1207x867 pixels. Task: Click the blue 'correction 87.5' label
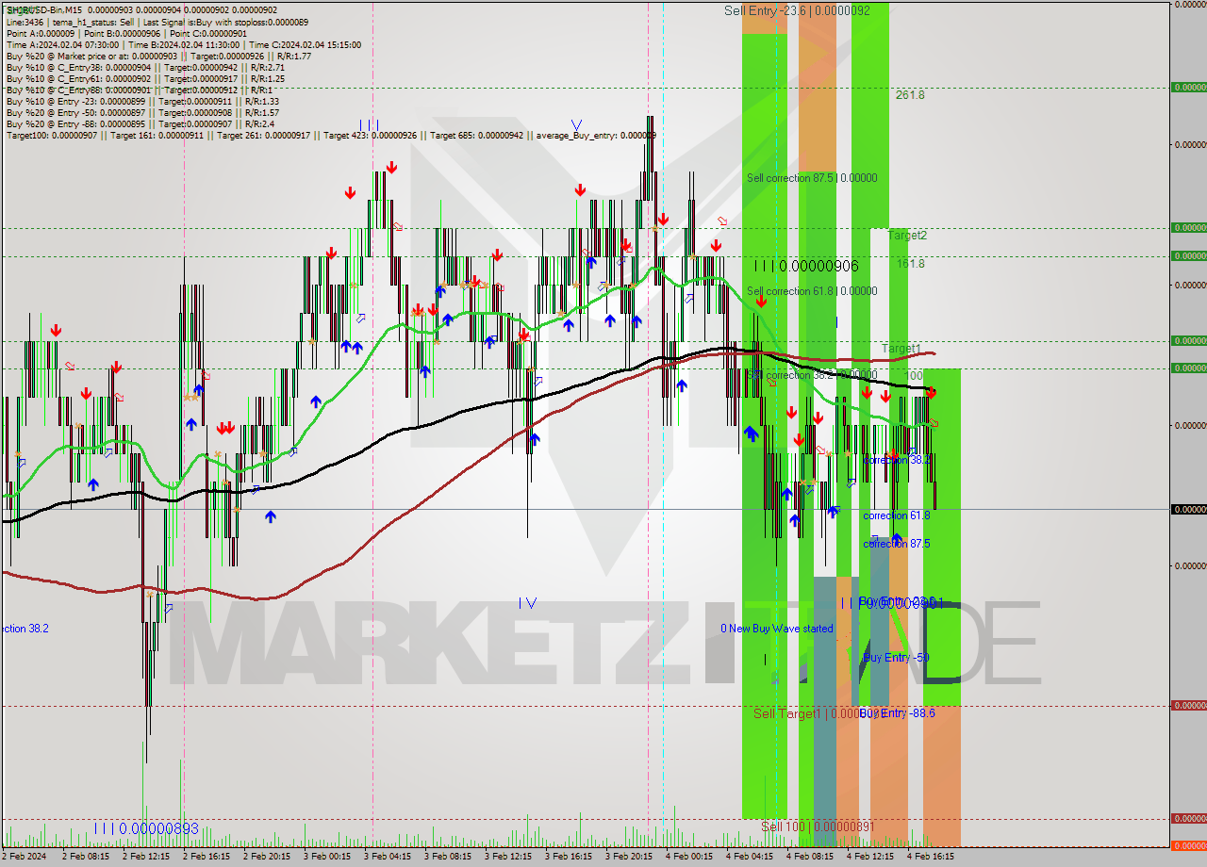tap(896, 544)
